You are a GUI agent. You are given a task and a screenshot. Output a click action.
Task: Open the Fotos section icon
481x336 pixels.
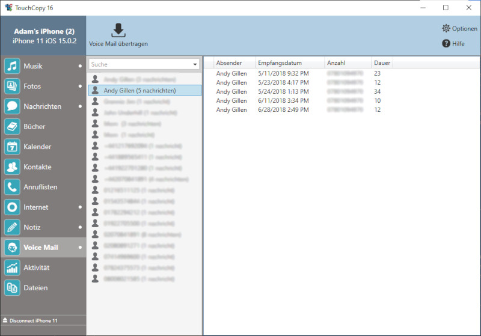click(x=12, y=86)
